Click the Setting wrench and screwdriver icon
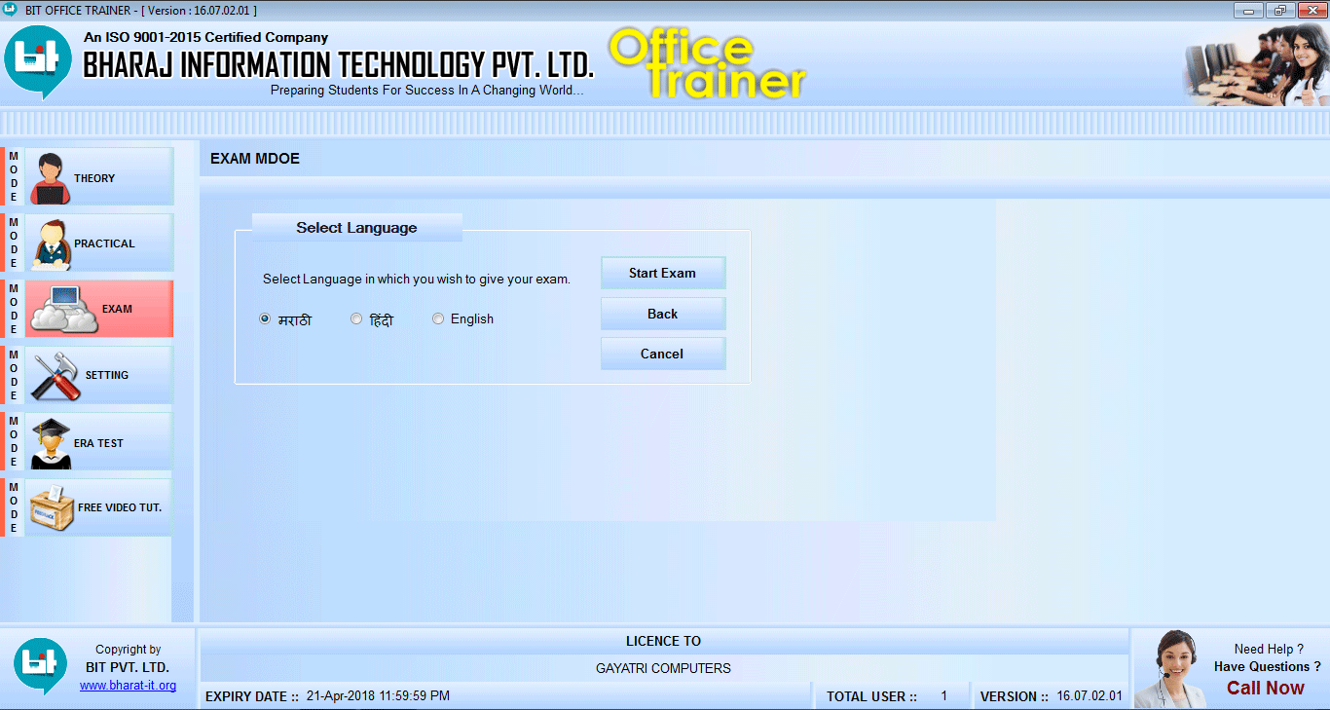The image size is (1330, 710). point(56,376)
